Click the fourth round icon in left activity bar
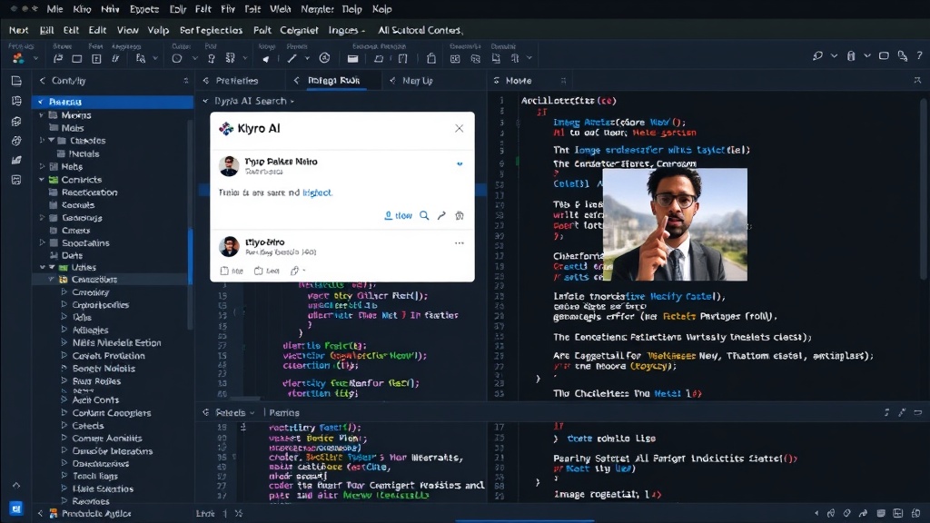 tap(16, 141)
